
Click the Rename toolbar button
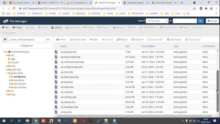click(119, 28)
